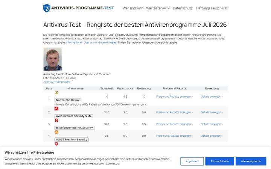Click the Virenscanner column header
Viewport: 271px width, 169px height.
click(x=76, y=89)
